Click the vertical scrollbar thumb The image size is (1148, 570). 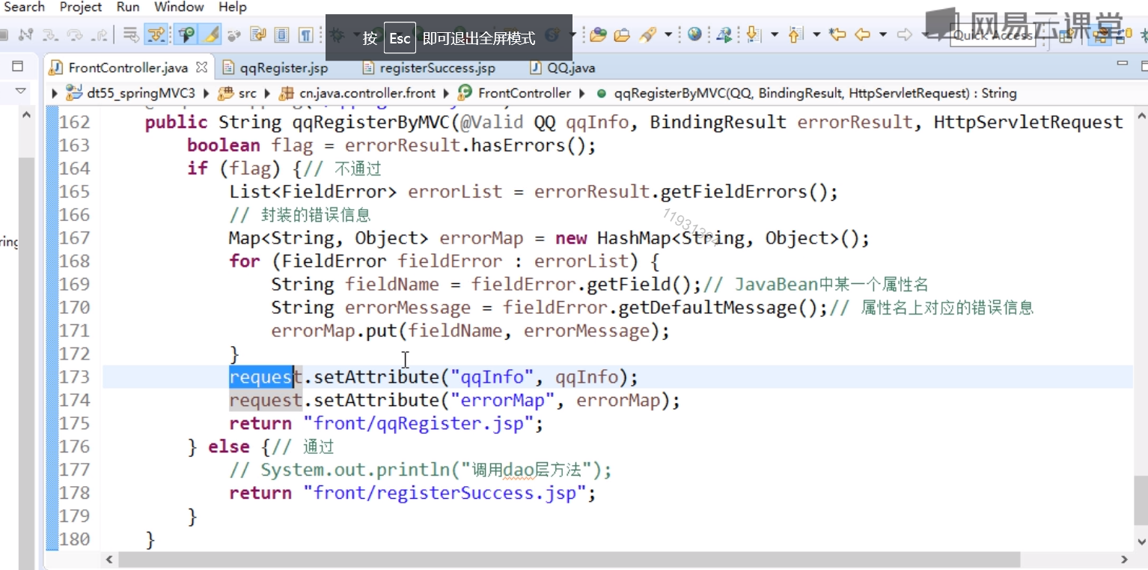point(1141,502)
